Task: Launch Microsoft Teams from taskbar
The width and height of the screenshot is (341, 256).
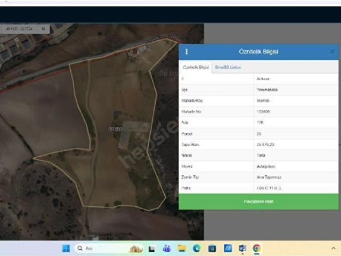Action: (x=167, y=249)
